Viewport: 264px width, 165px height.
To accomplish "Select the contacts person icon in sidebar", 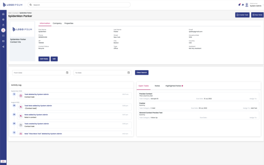I will point(3,30).
